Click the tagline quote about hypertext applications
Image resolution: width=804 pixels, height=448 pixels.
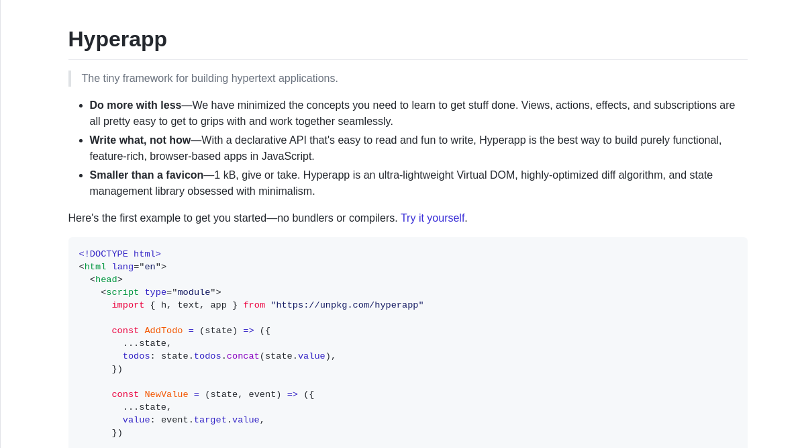209,78
